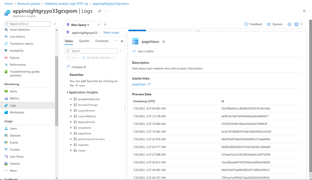Image resolution: width=312 pixels, height=180 pixels.
Task: Open Workbooks under Monitoring
Action: [17, 112]
